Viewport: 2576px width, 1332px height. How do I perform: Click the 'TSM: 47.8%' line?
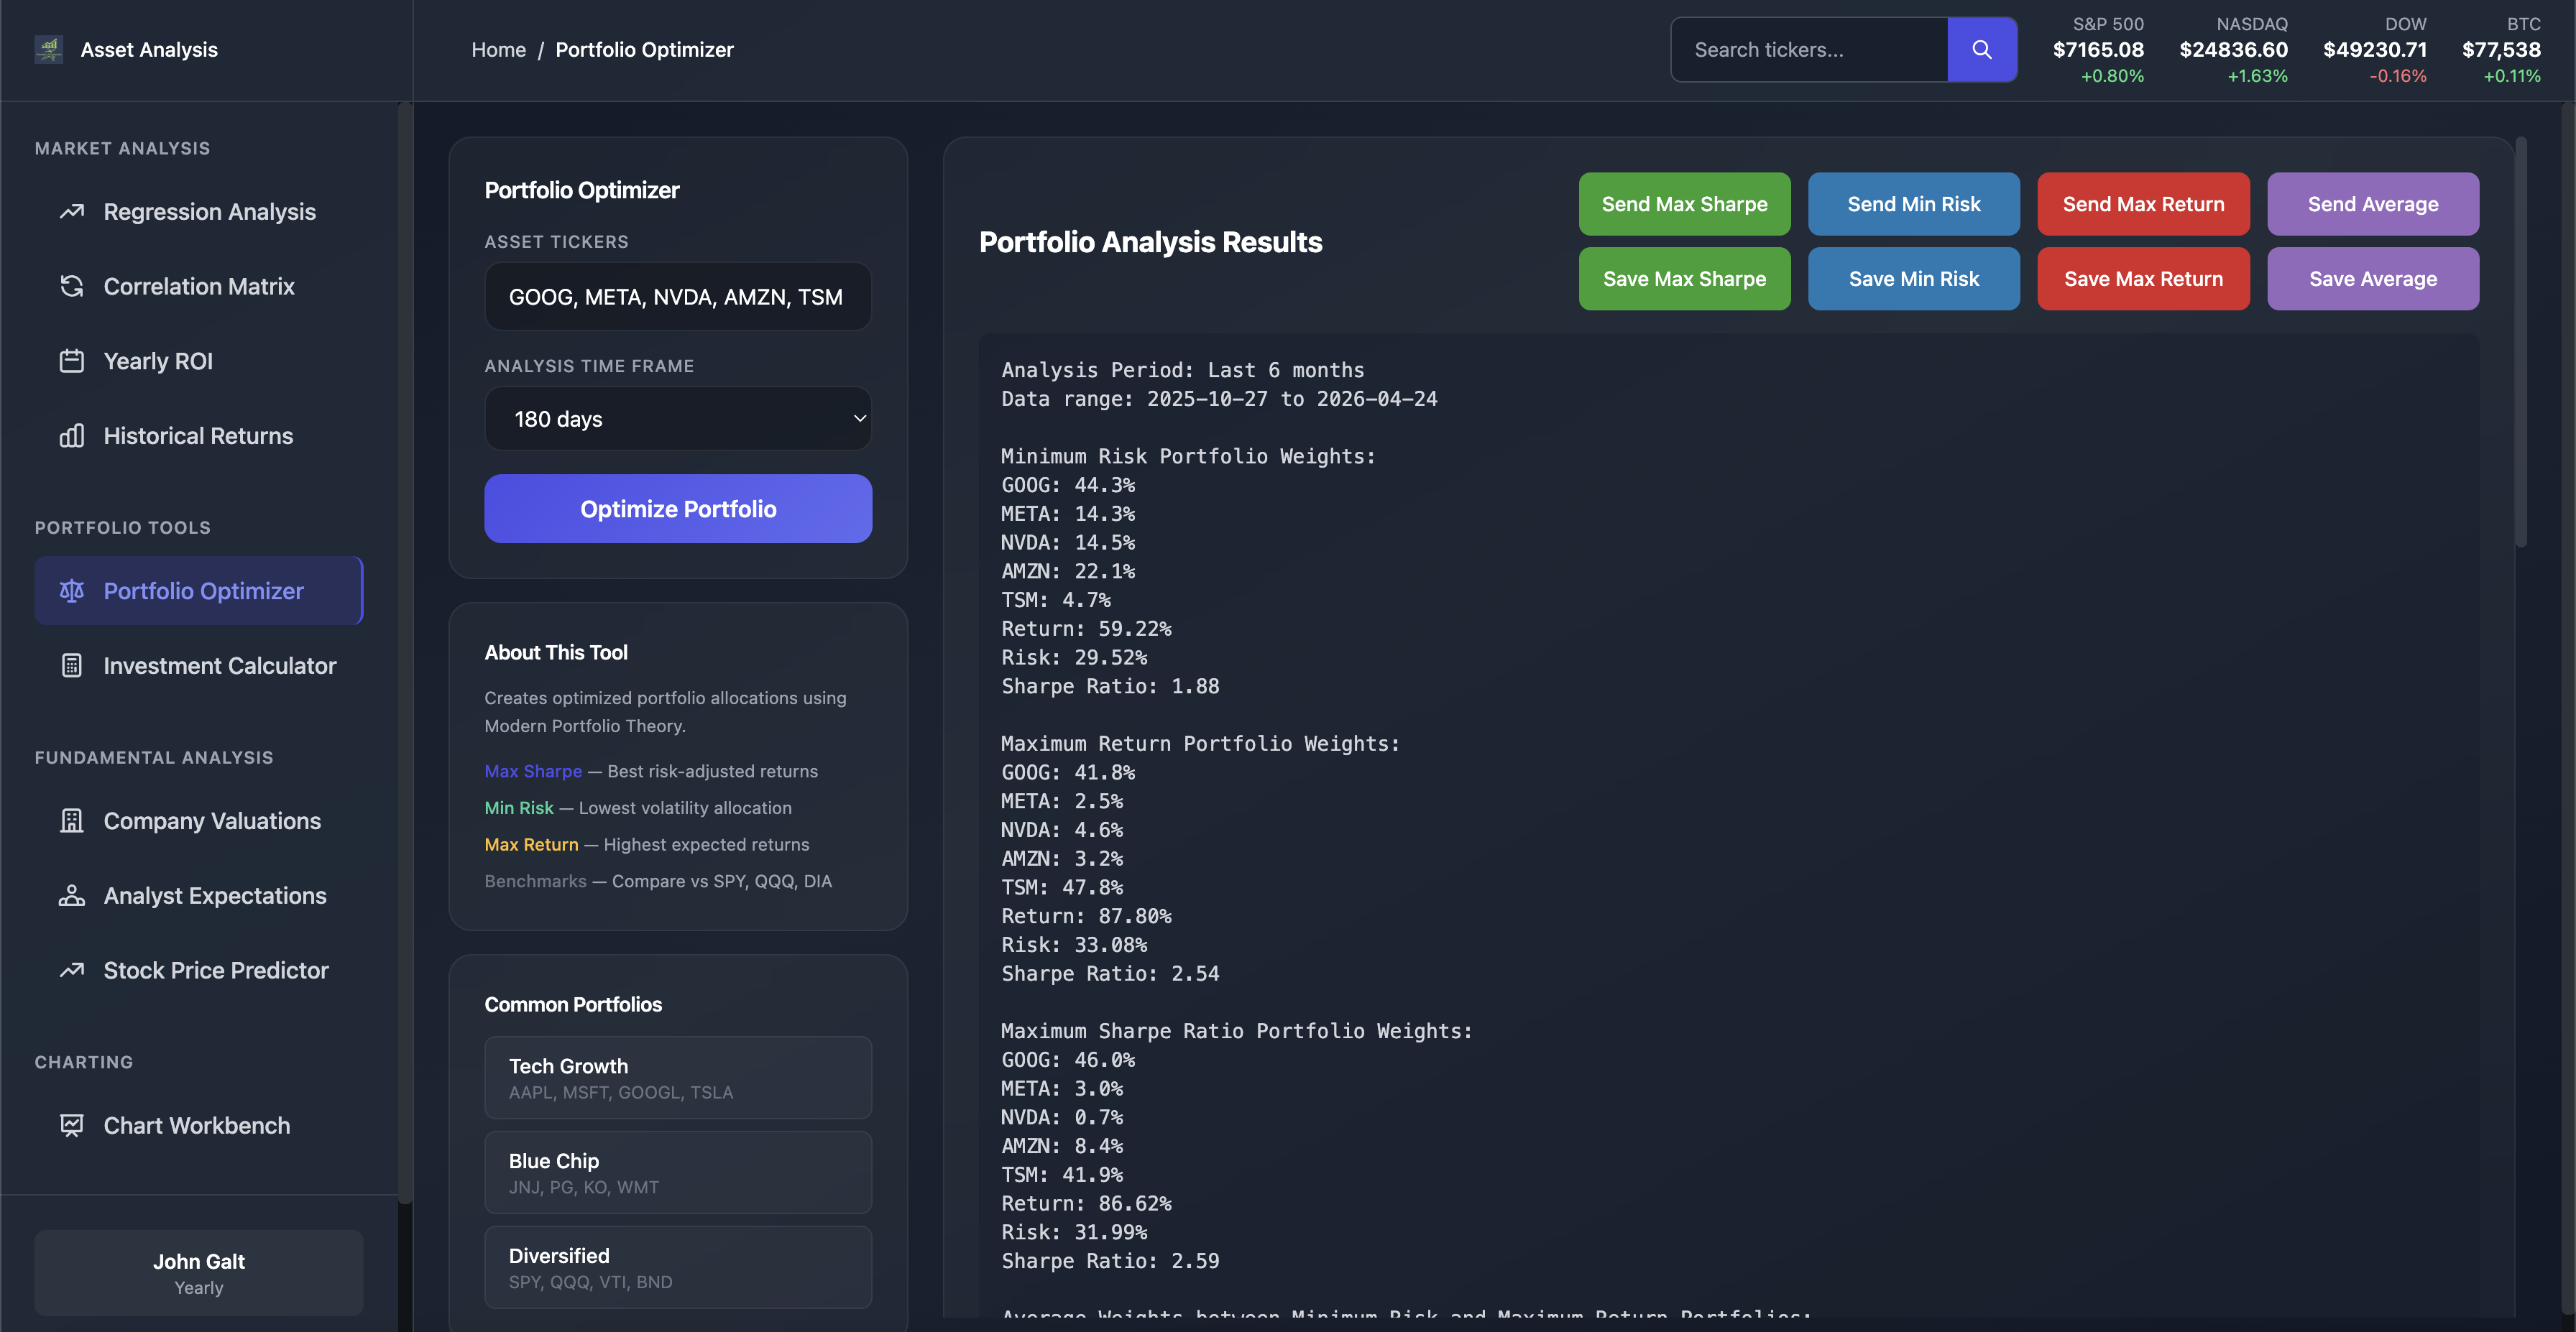pyautogui.click(x=1062, y=887)
